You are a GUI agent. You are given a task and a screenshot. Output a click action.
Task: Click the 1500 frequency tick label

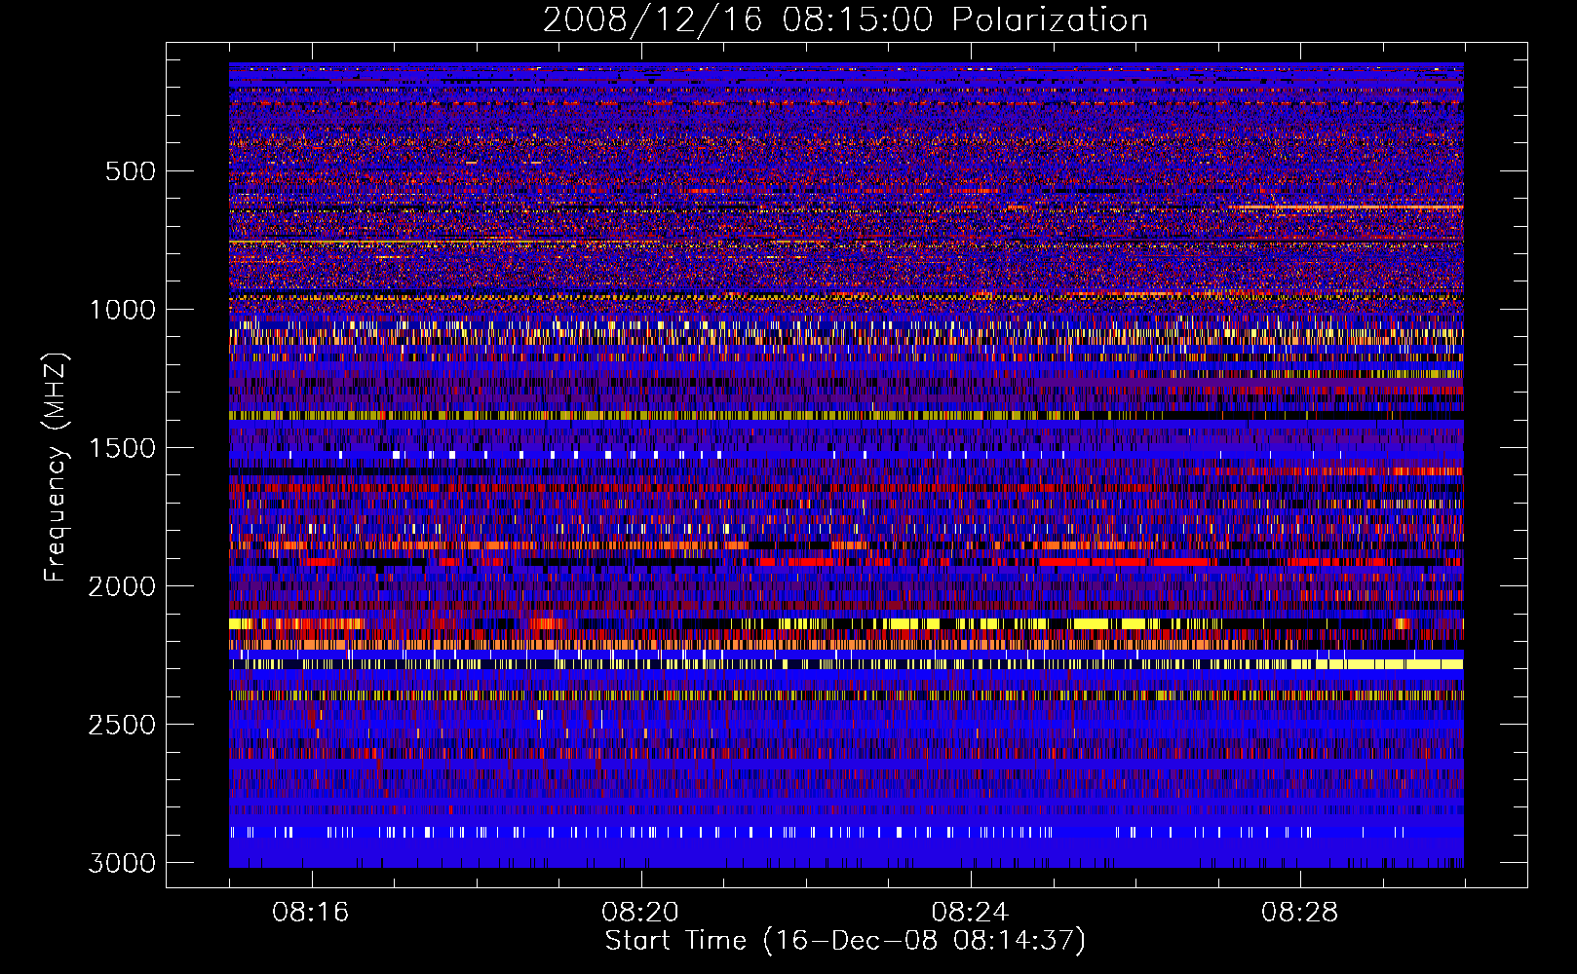(122, 448)
